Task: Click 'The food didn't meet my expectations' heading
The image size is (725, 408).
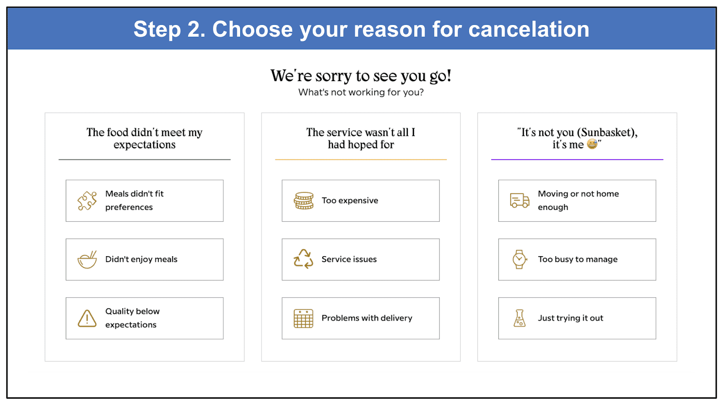Action: pos(145,138)
